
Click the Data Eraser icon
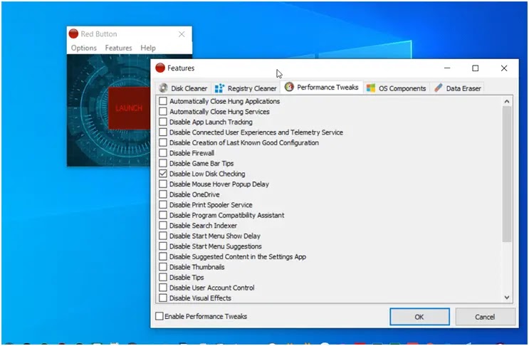click(439, 88)
